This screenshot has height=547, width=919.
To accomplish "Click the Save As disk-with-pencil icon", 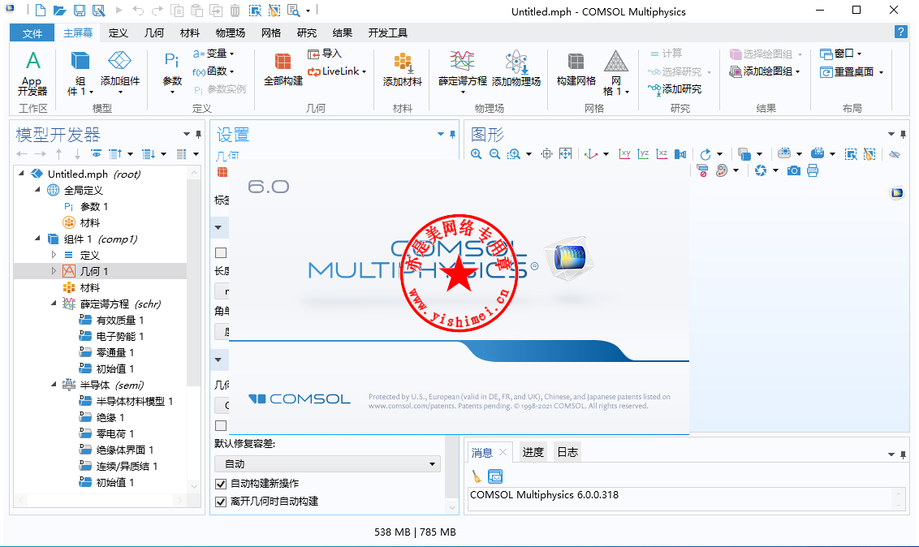I will point(98,11).
